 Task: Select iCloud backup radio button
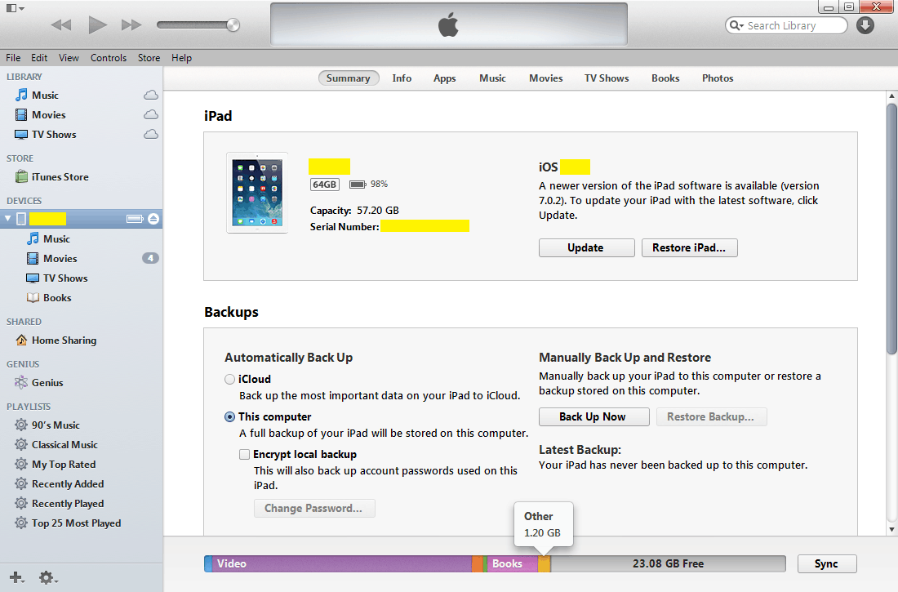tap(229, 380)
